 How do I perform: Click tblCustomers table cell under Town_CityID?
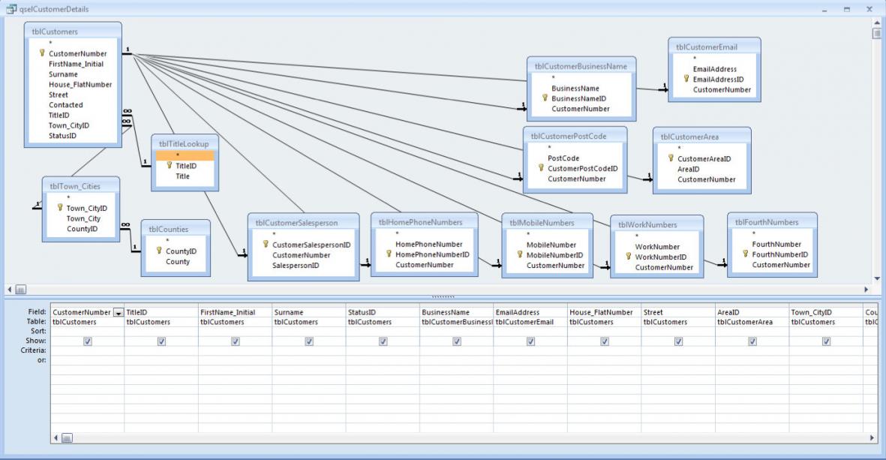(826, 322)
